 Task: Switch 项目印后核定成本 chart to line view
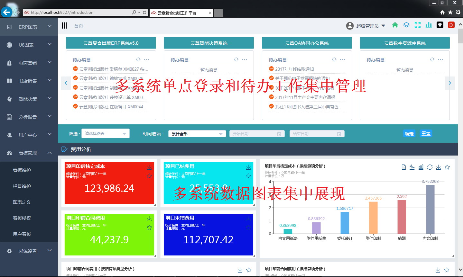pyautogui.click(x=412, y=167)
